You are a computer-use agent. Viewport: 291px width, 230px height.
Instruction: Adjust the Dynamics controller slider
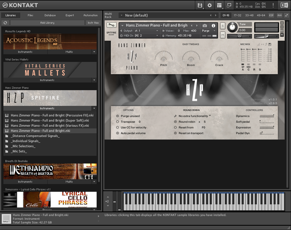click(x=267, y=116)
